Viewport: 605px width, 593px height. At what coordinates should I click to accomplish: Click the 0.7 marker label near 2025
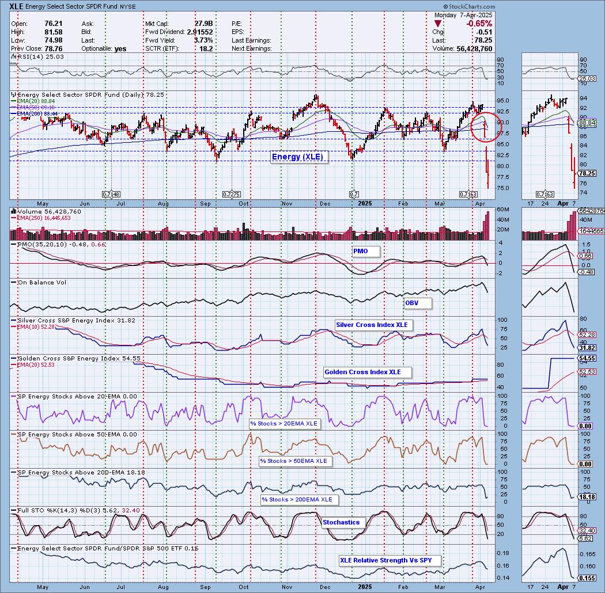pyautogui.click(x=354, y=195)
